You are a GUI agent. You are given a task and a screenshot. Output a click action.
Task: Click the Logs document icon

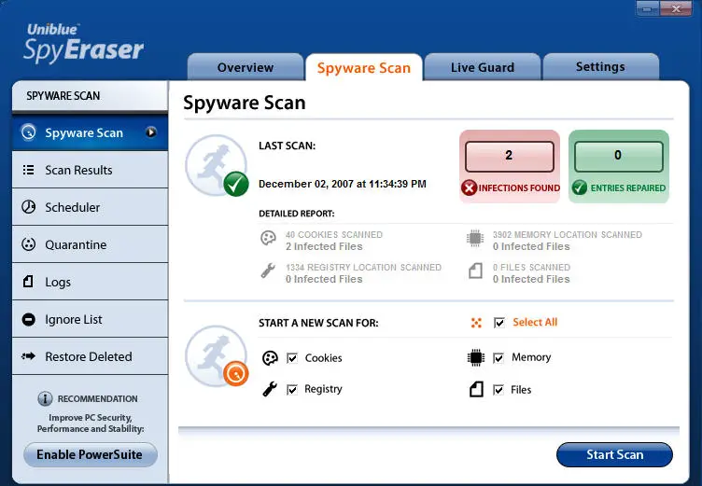[28, 282]
